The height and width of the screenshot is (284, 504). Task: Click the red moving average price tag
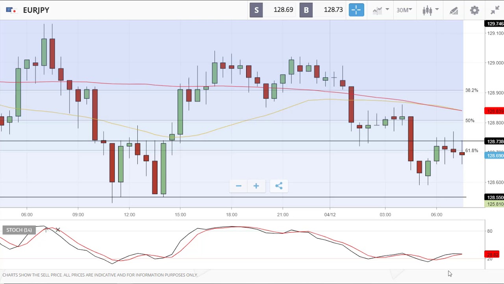coord(494,111)
